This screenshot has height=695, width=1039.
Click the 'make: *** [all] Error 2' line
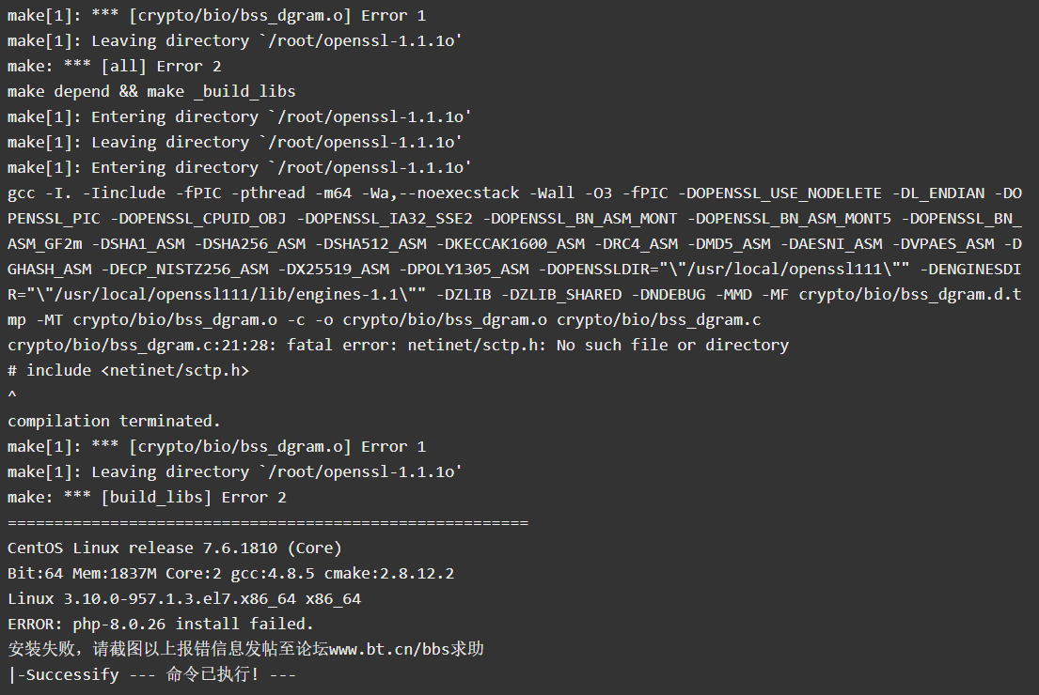pos(115,66)
